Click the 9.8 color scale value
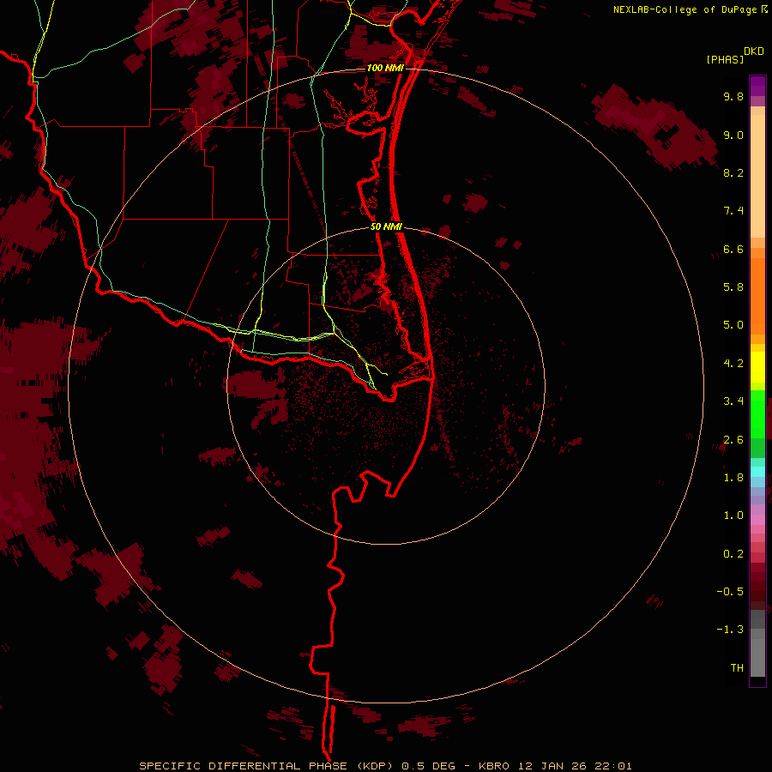 [x=733, y=96]
